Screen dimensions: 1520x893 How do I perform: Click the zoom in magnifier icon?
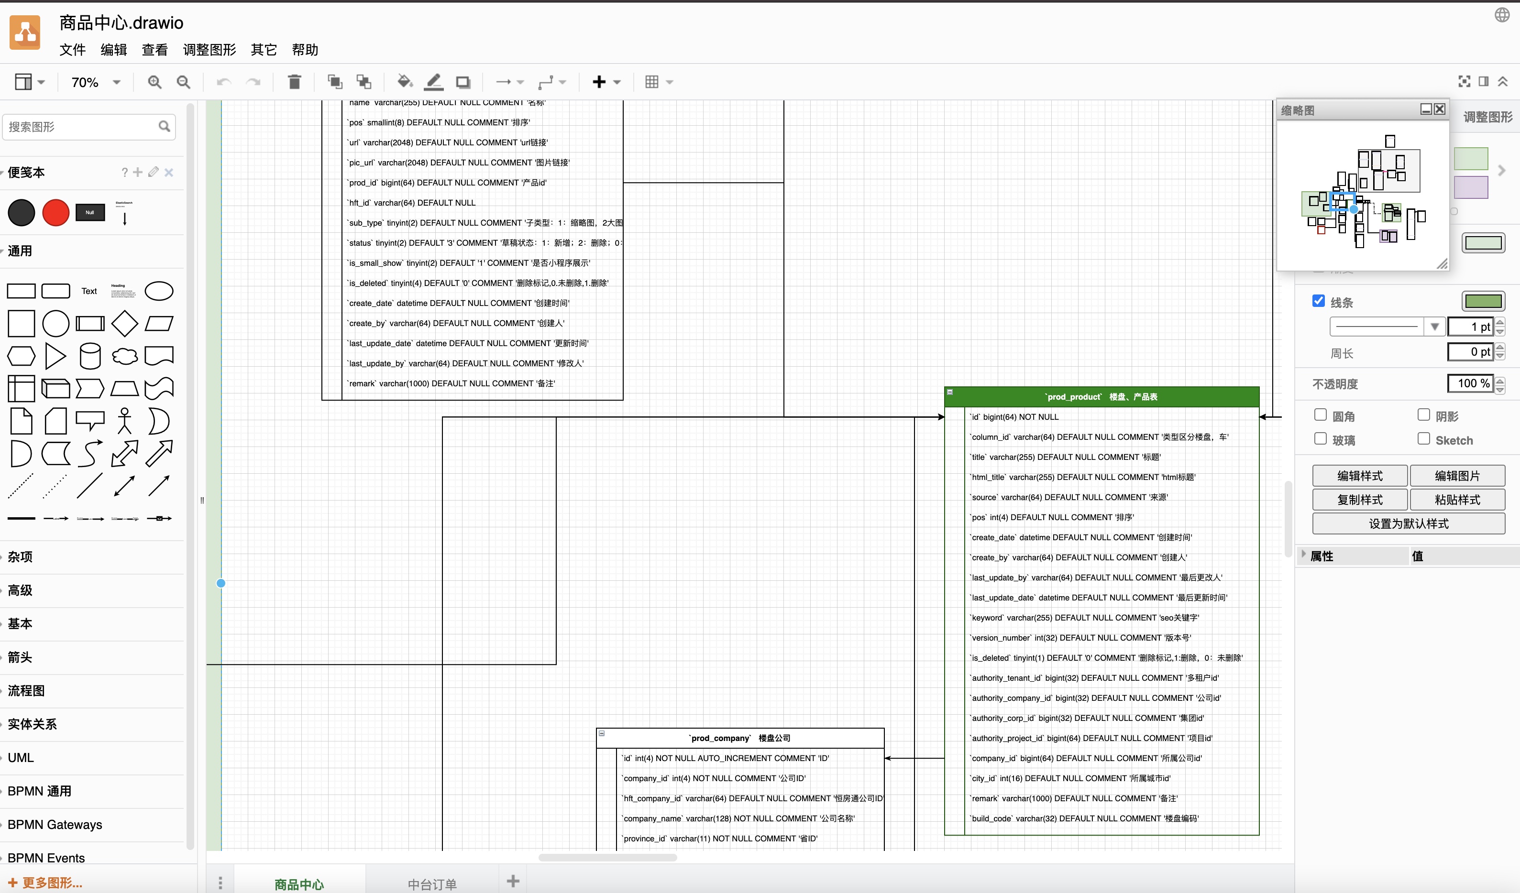[x=154, y=82]
